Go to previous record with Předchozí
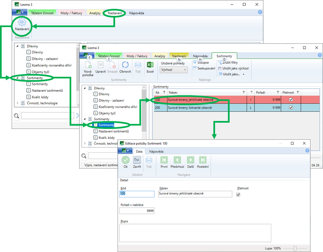Screen dimensions: 323x252 (177, 160)
